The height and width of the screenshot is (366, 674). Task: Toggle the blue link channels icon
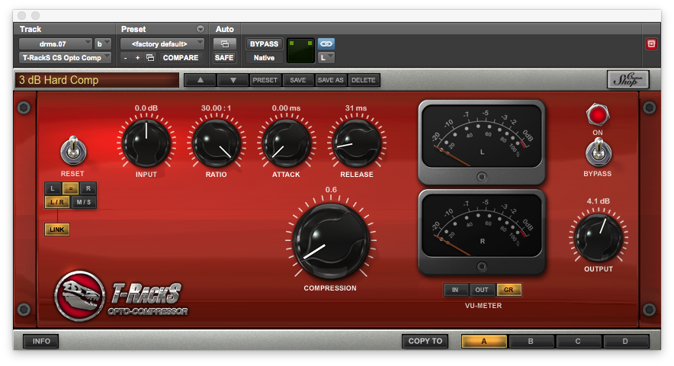(x=326, y=44)
